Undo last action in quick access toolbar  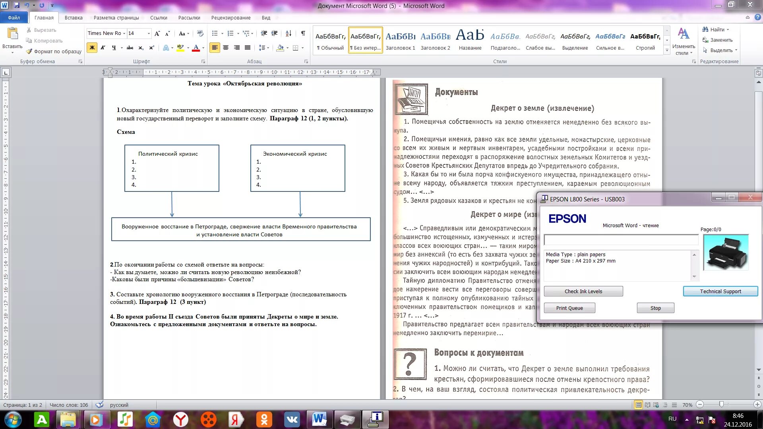pos(27,5)
